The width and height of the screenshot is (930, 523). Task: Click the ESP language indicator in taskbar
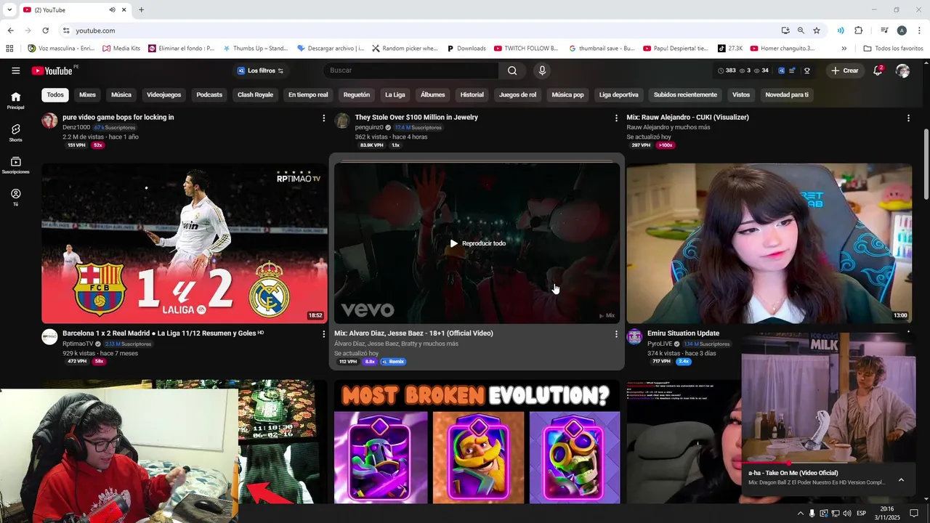862,514
